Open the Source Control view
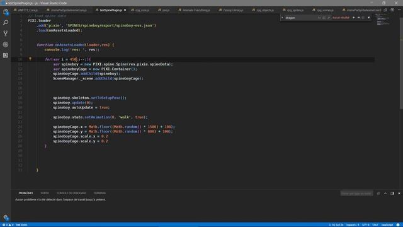 click(x=6, y=33)
